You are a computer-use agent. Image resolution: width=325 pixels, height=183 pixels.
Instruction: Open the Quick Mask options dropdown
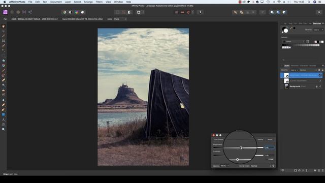[143, 12]
